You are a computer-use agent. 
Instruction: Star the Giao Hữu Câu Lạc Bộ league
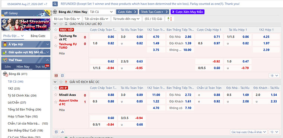(x=61, y=24)
